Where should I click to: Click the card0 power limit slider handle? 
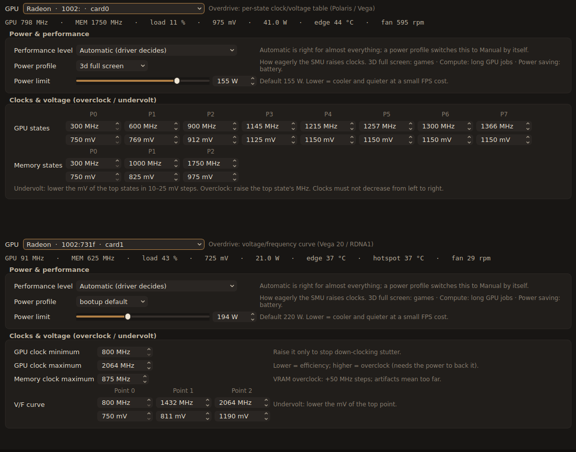pyautogui.click(x=177, y=81)
